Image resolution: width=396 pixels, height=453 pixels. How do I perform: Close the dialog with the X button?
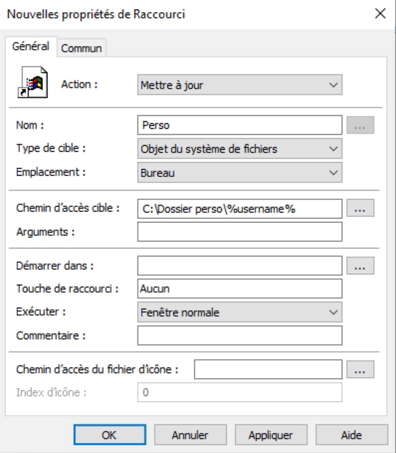point(380,14)
